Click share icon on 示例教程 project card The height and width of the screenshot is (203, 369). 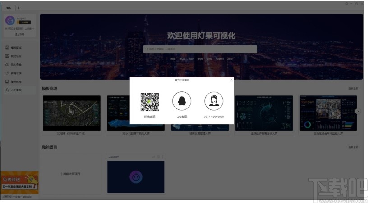[x=153, y=157]
